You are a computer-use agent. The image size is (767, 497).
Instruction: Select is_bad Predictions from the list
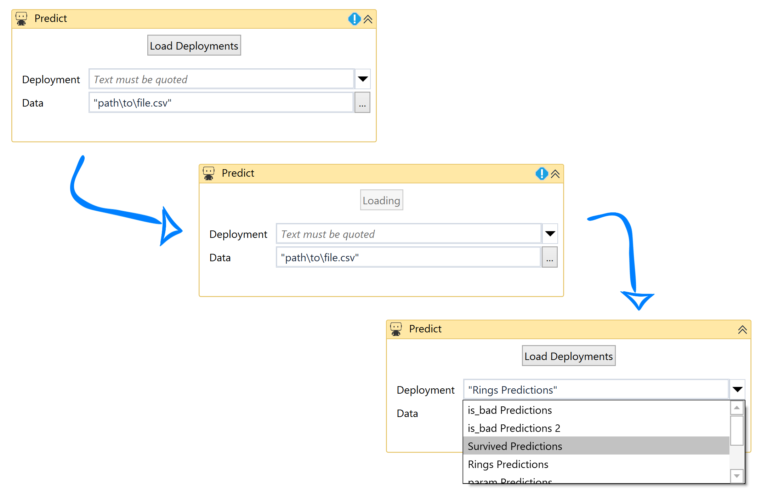509,410
